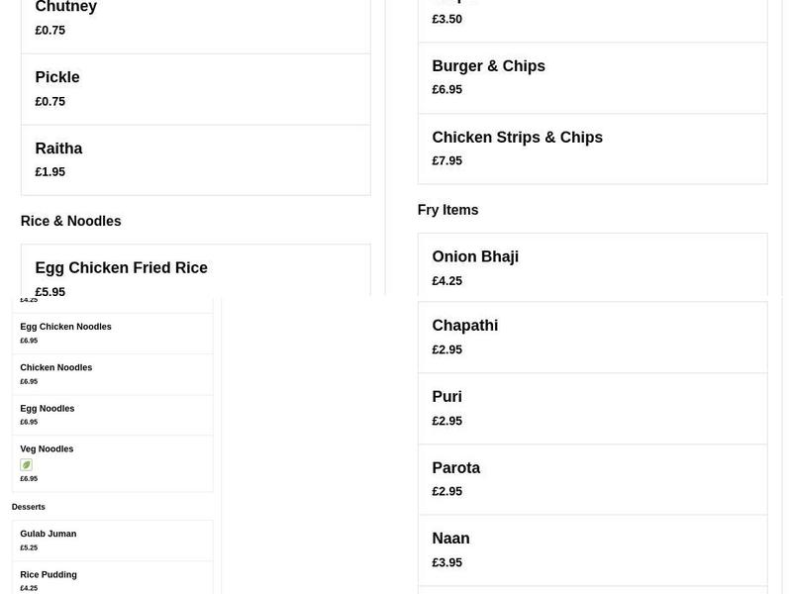This screenshot has width=792, height=594.
Task: Click the Egg Noodles item
Action: [112, 414]
